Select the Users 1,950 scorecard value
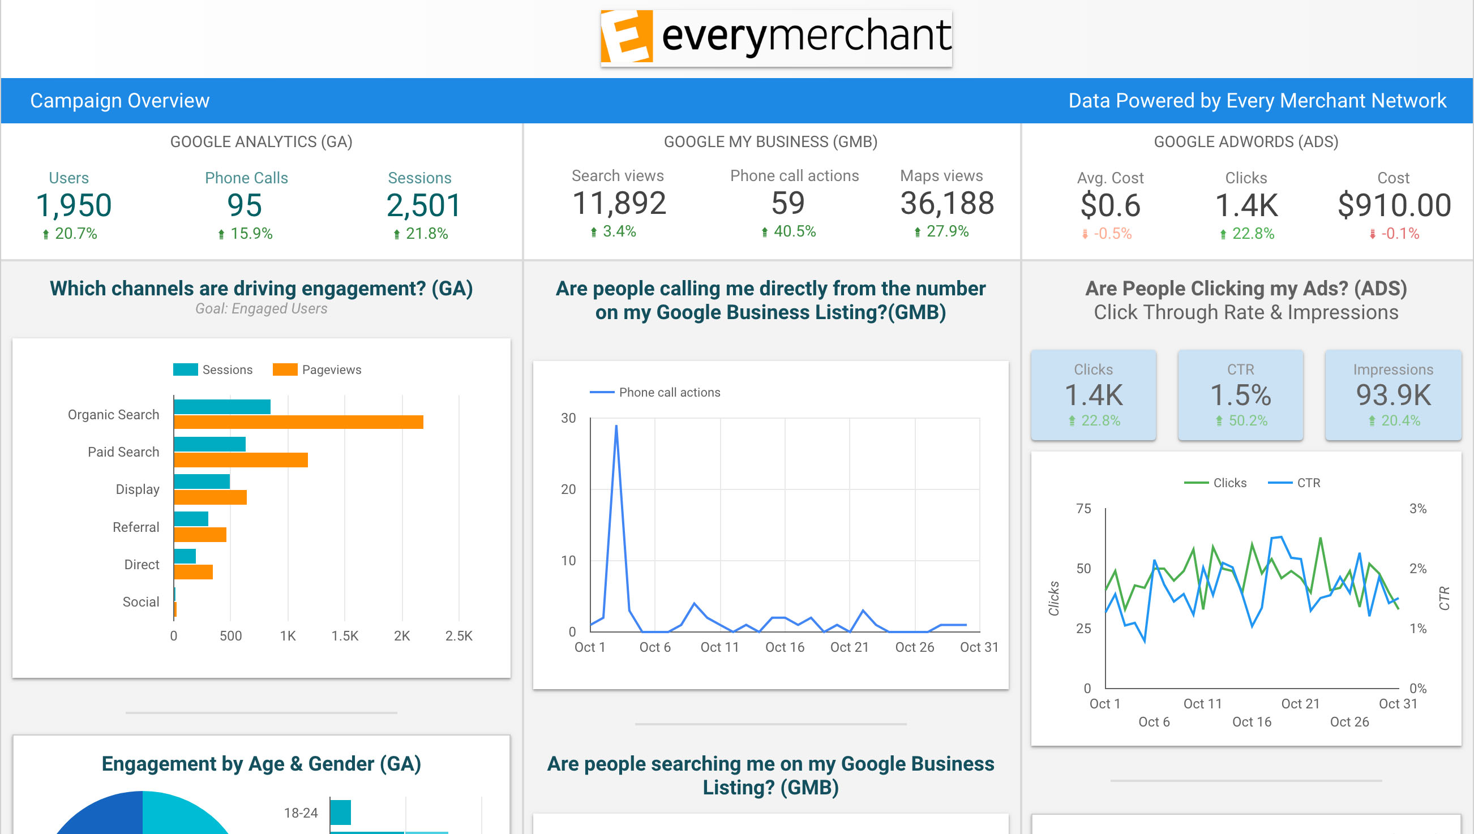The width and height of the screenshot is (1474, 834). tap(74, 205)
